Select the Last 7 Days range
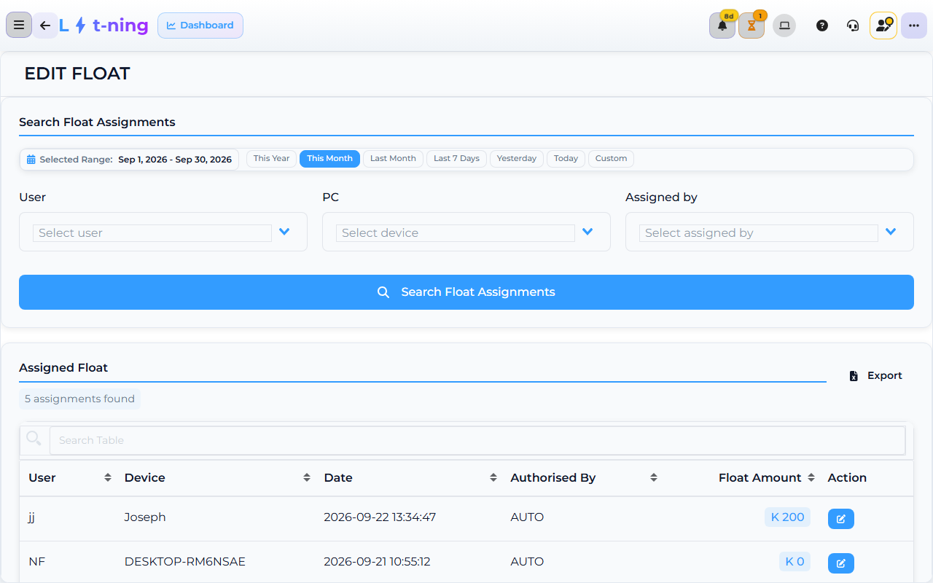 point(456,159)
